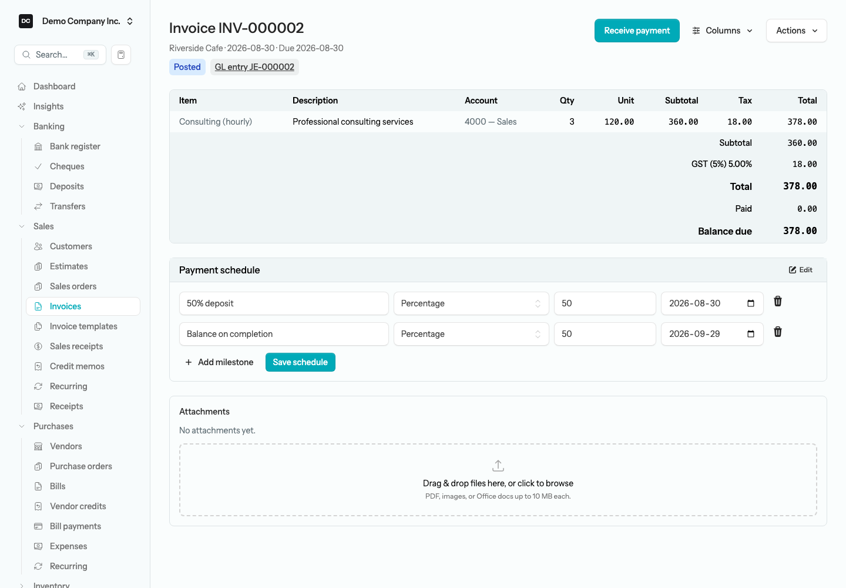Navigate to Invoice templates

point(83,326)
